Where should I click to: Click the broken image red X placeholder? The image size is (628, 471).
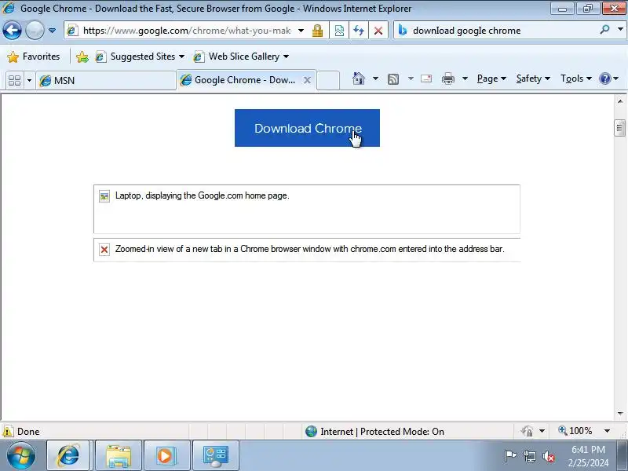104,250
